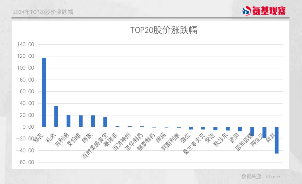Select the 福泰制药 axis label
Screen dimensions: 302x184
(145, 141)
